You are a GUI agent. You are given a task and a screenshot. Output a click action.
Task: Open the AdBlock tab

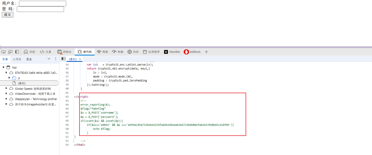(x=192, y=52)
